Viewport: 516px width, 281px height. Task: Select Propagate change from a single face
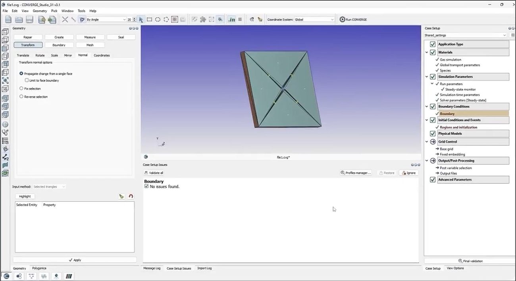tap(21, 73)
